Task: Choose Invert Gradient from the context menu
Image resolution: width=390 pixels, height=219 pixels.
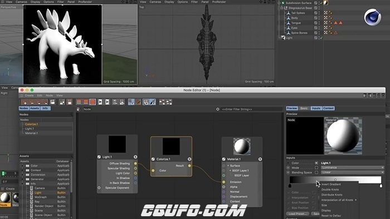Action: [x=331, y=185]
